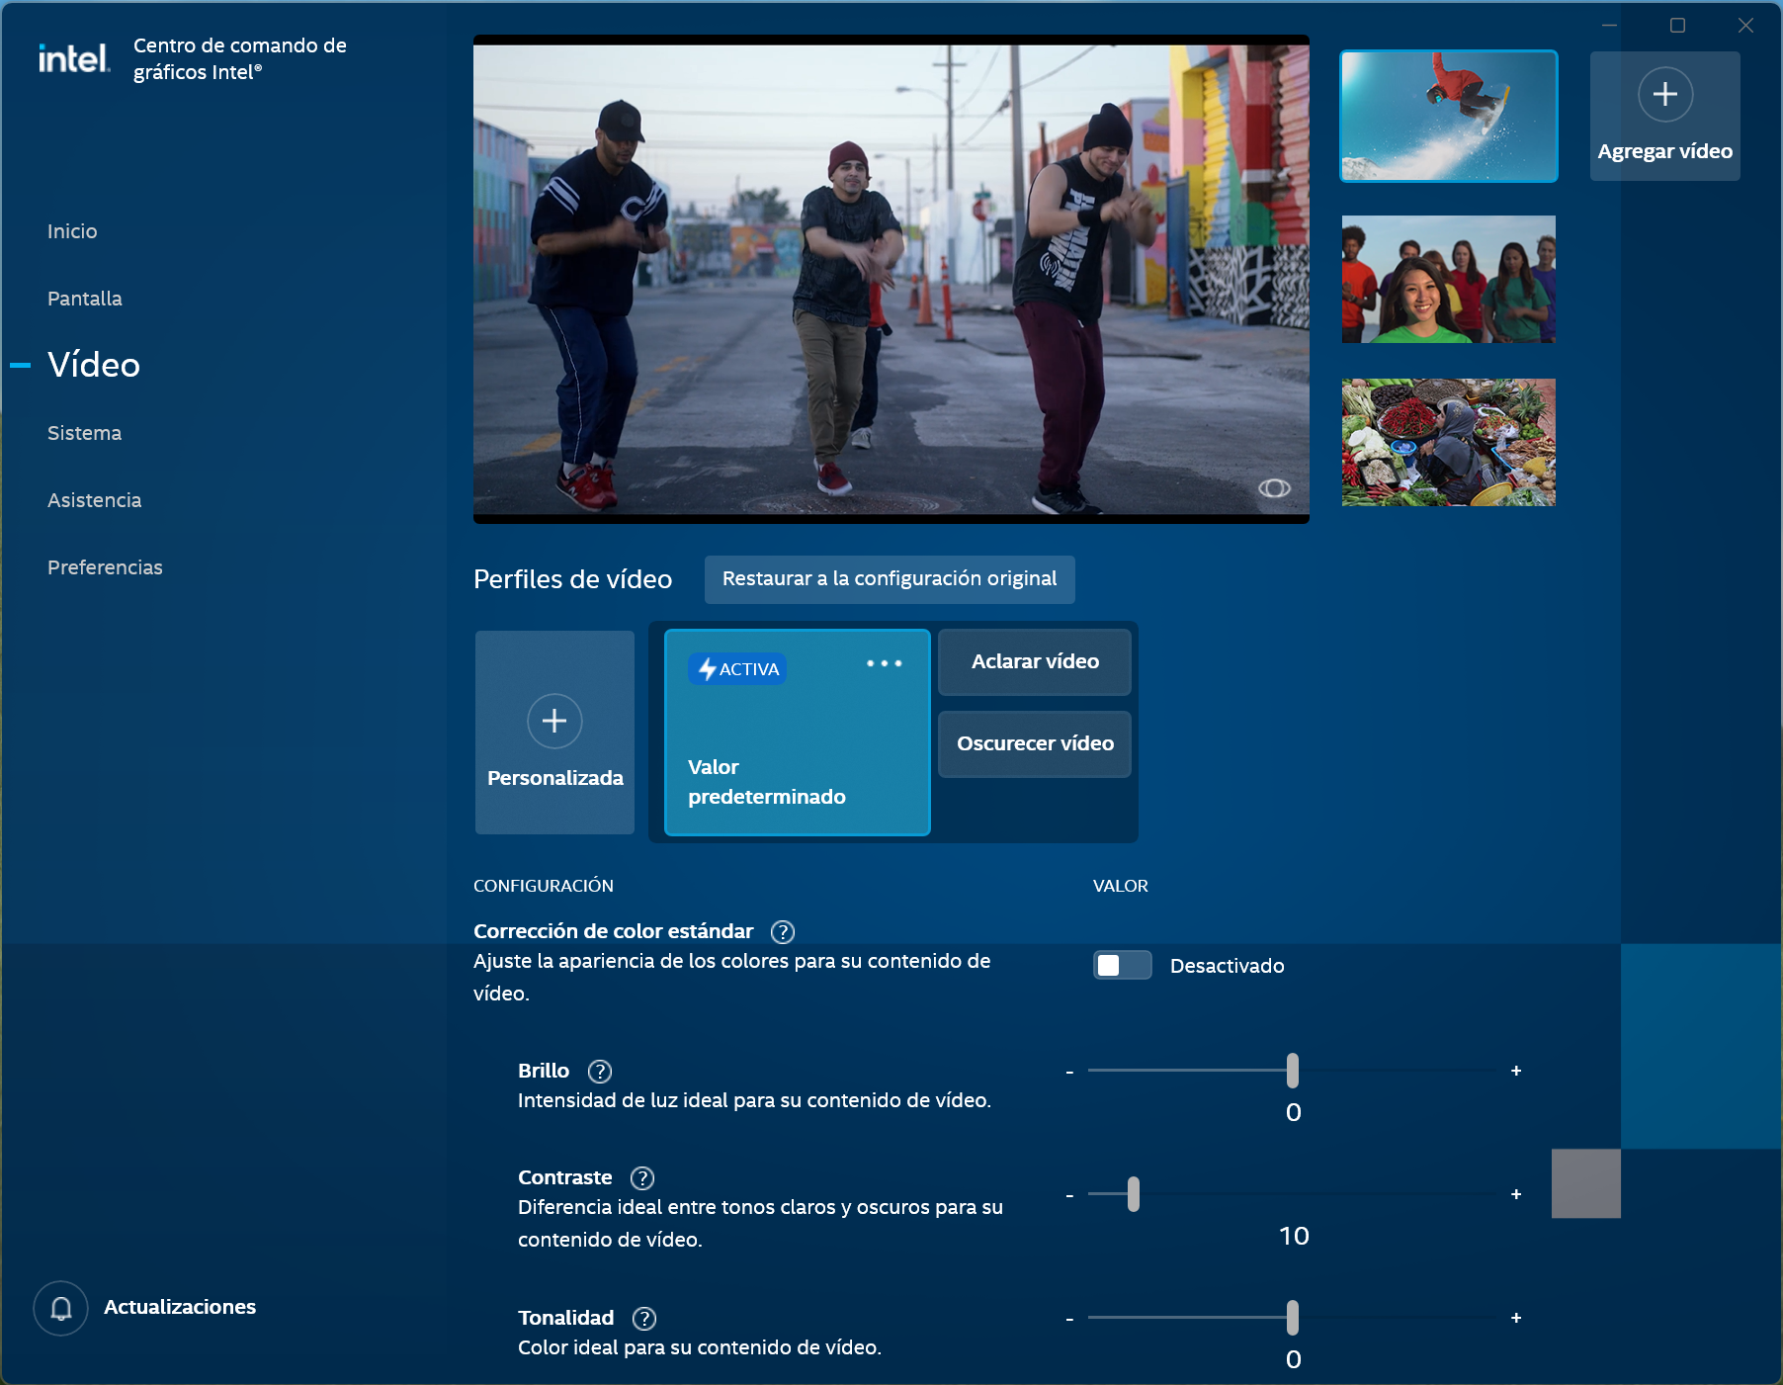Click the Contraste slider handle
This screenshot has height=1385, width=1783.
(1133, 1194)
